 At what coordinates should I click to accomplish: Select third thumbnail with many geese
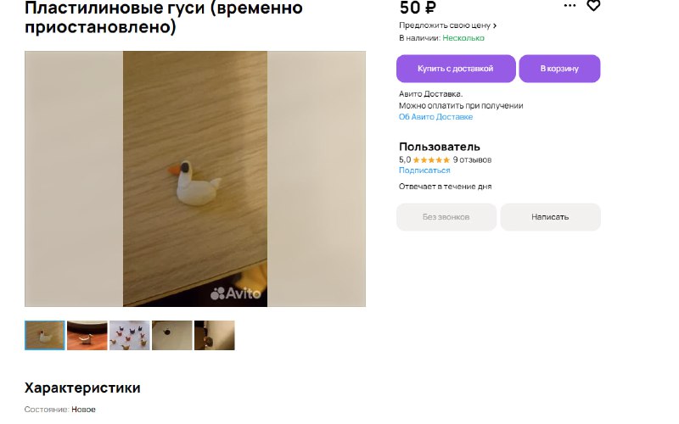tap(130, 335)
